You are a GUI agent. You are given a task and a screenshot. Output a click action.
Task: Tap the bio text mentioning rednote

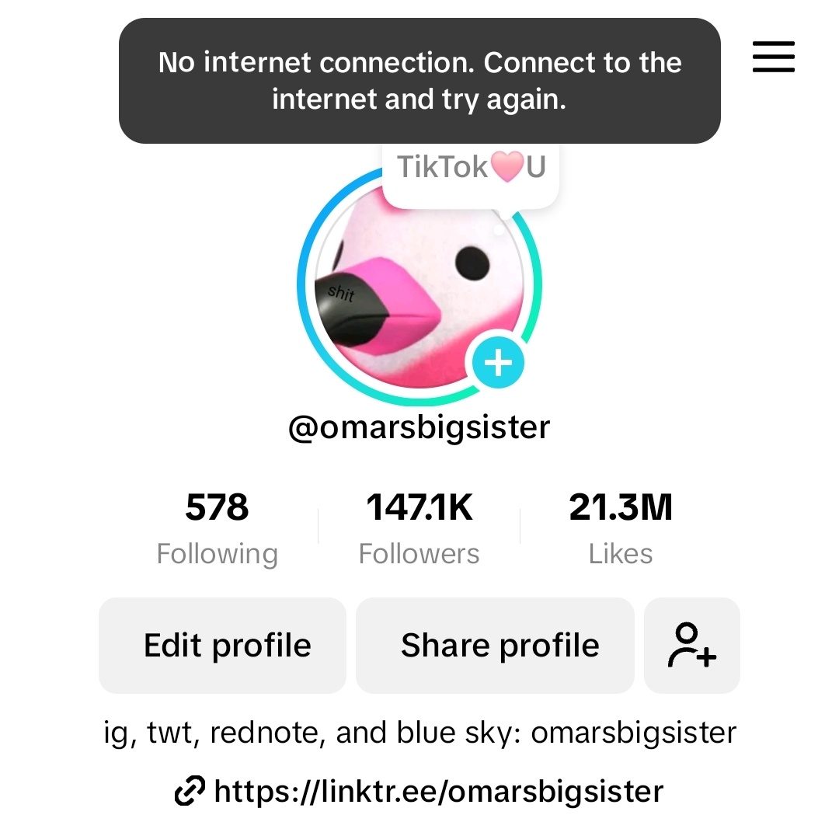pos(419,733)
